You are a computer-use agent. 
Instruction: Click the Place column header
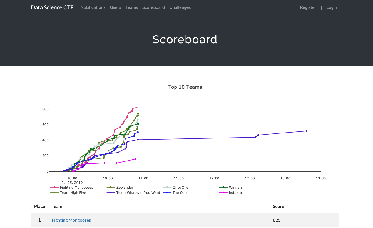pos(39,206)
